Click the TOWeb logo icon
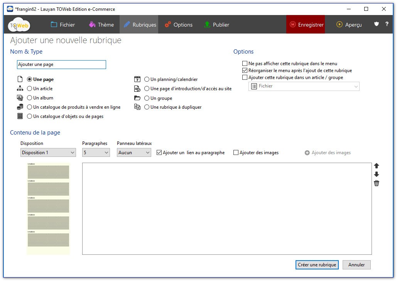397x281 pixels. [19, 25]
